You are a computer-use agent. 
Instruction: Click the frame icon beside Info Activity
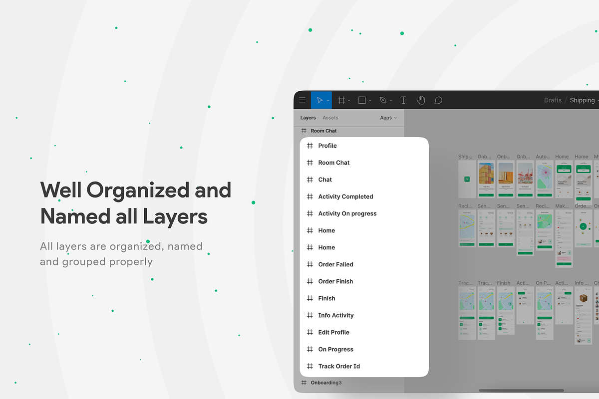coord(309,315)
